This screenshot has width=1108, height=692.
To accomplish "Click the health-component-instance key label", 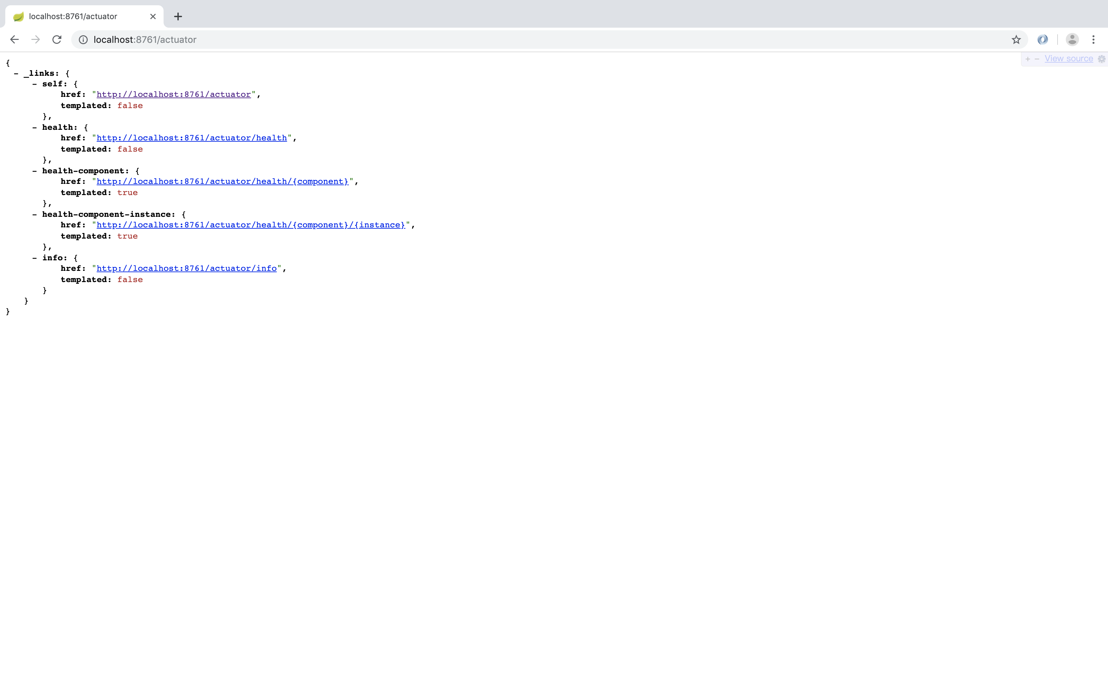I will [106, 214].
